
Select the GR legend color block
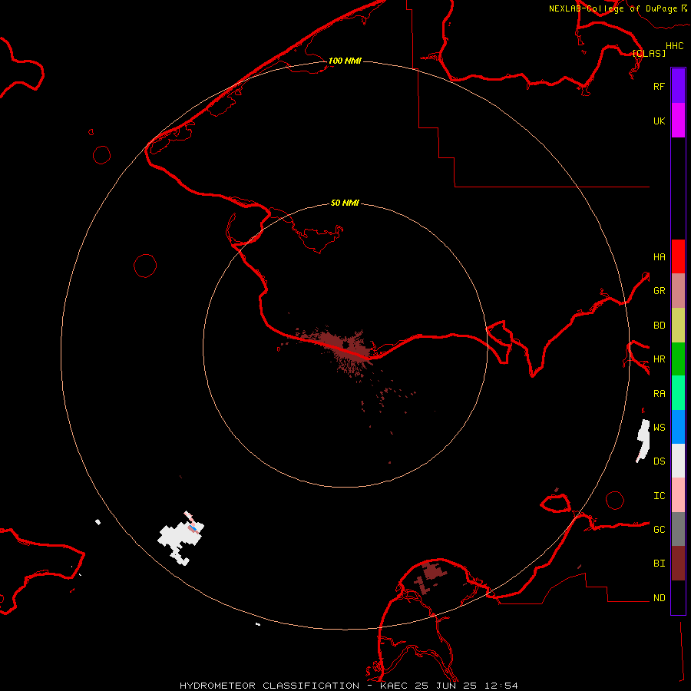(x=678, y=291)
